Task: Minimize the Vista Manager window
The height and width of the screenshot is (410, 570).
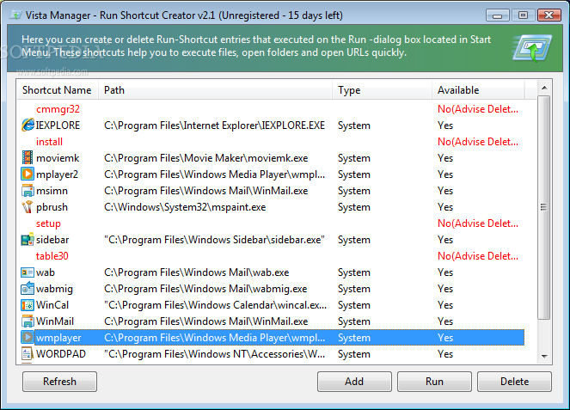Action: (497, 15)
